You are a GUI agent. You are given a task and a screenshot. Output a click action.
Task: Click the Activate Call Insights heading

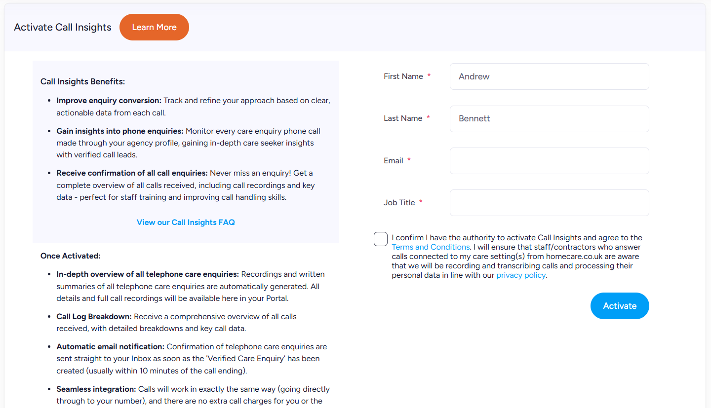[x=63, y=27]
